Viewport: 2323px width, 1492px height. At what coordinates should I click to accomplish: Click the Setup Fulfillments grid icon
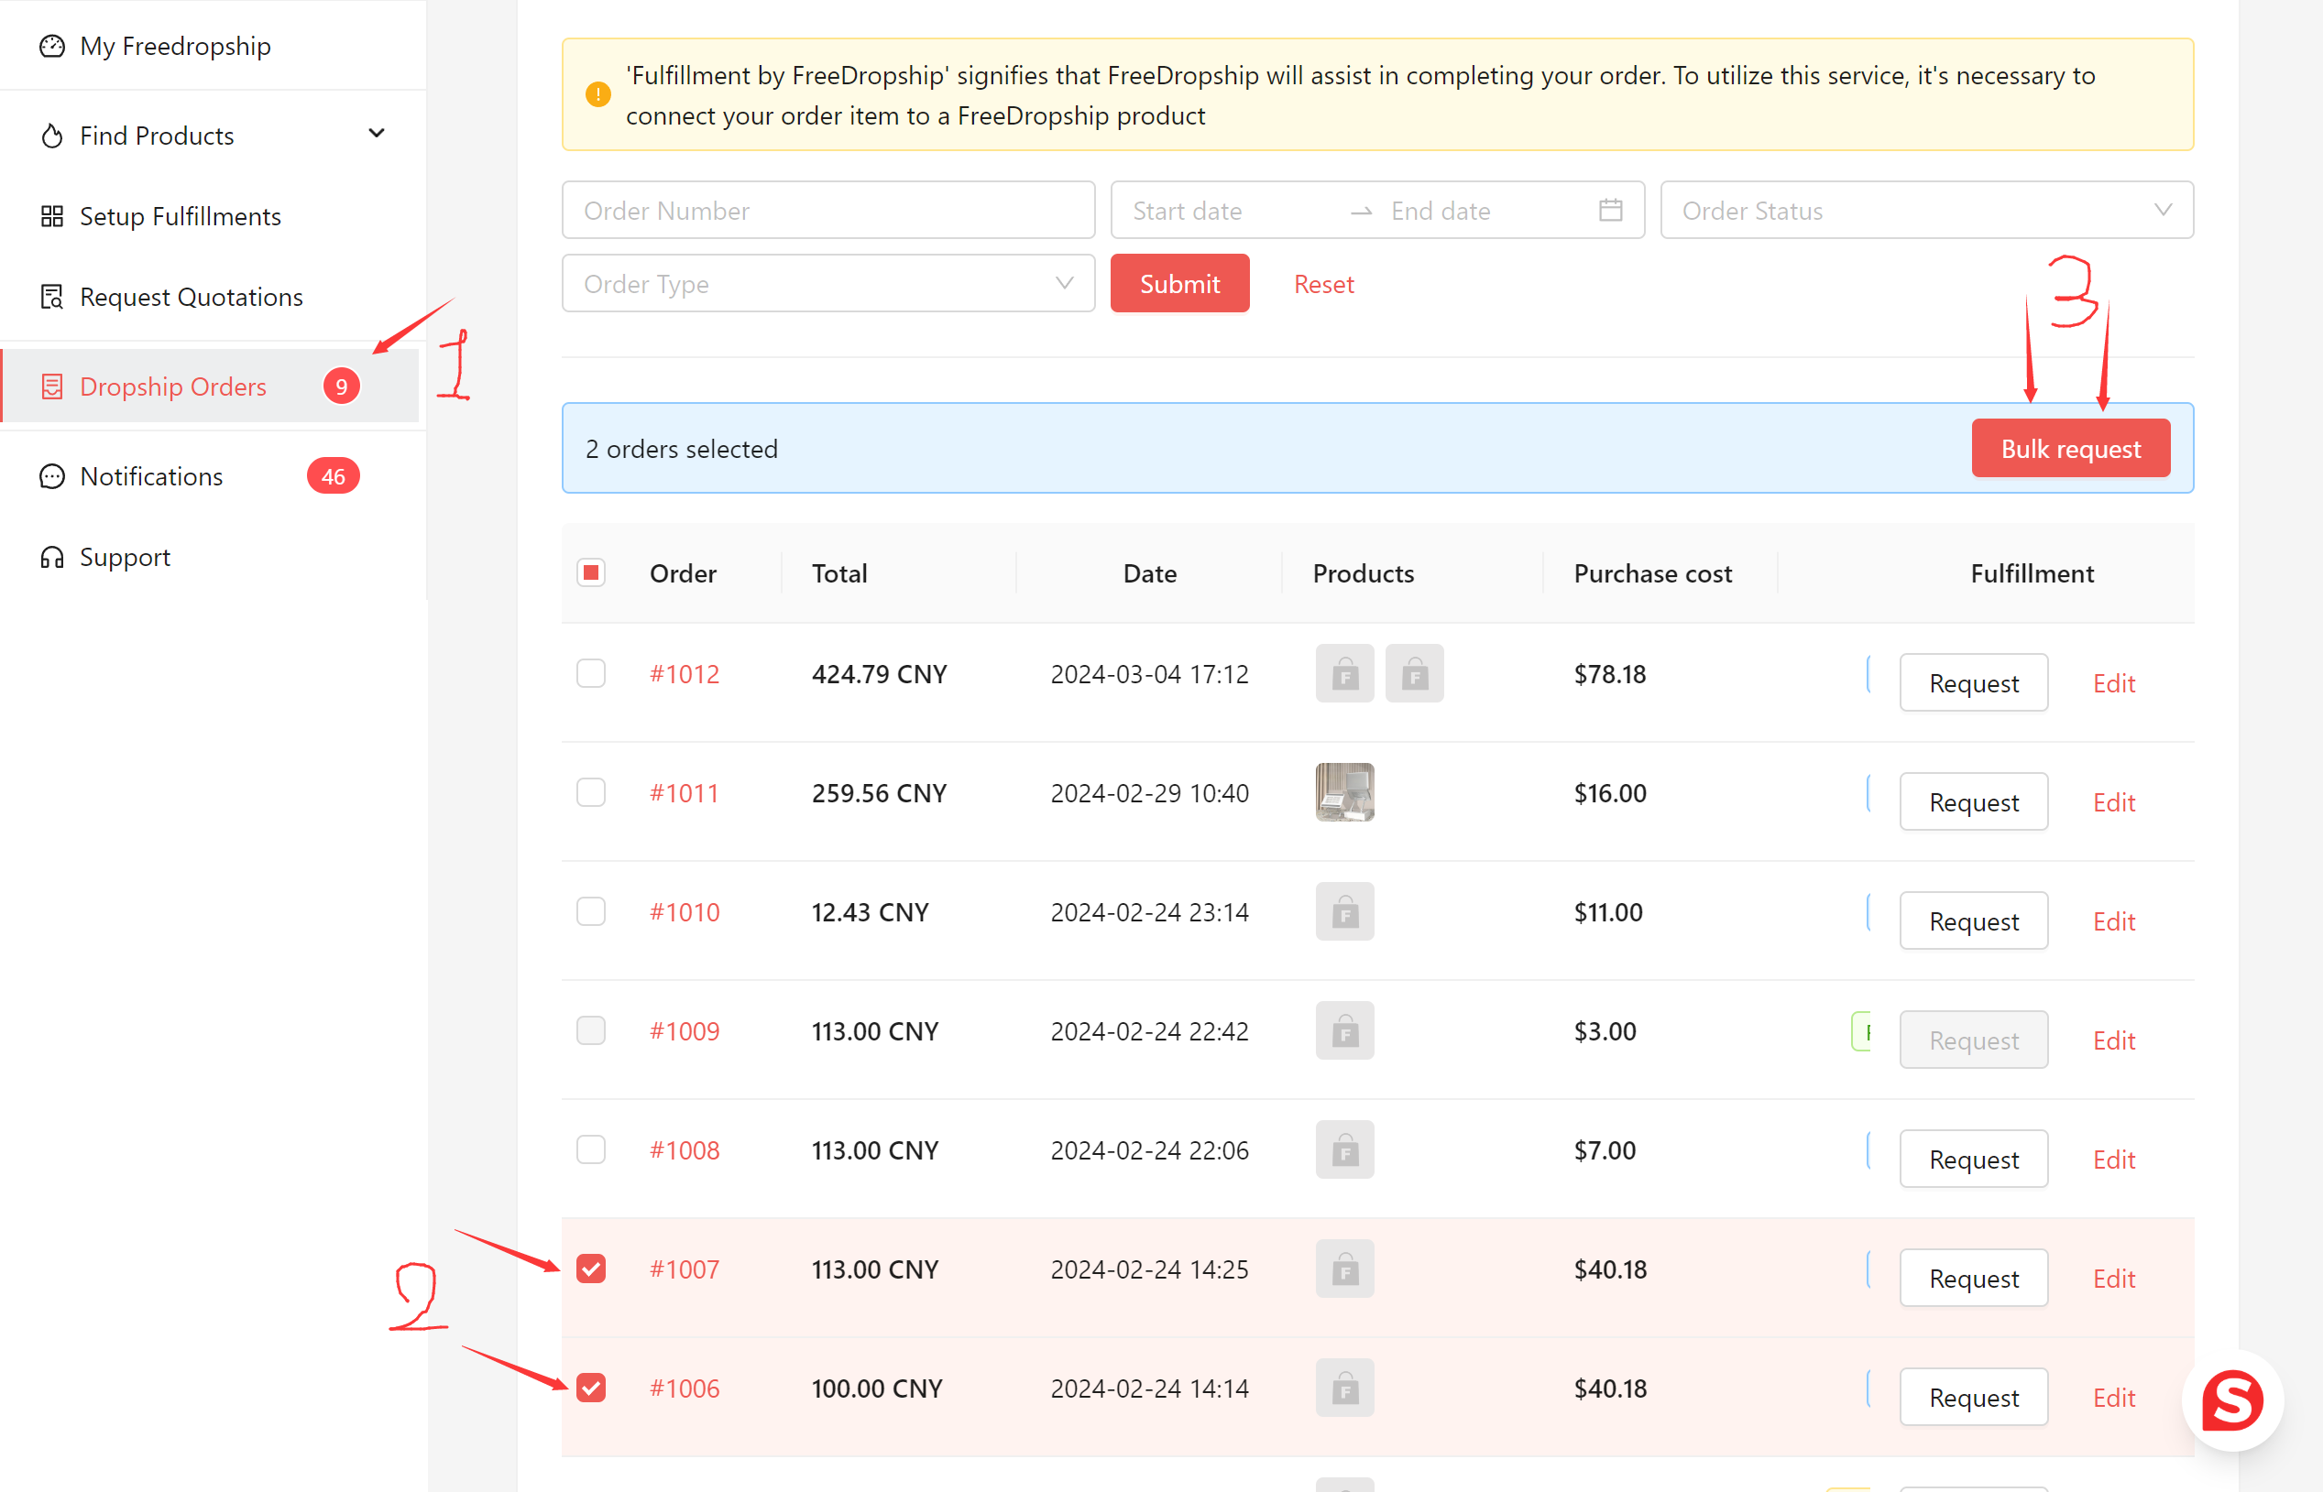click(x=52, y=216)
